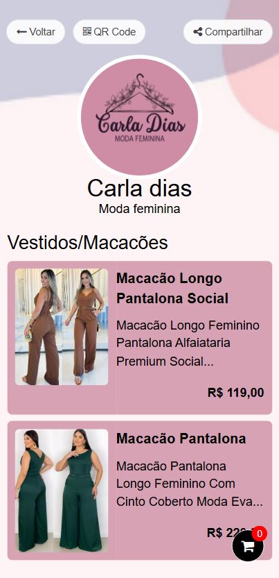Click the Carla dias store name

pyautogui.click(x=139, y=188)
